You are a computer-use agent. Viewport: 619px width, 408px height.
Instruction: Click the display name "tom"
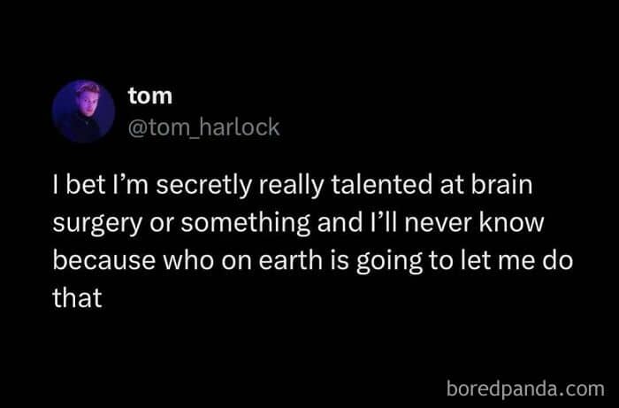click(x=150, y=96)
